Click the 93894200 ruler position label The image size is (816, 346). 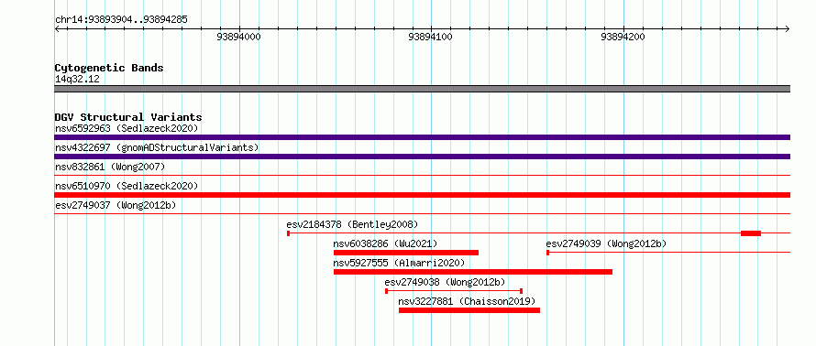coord(623,37)
